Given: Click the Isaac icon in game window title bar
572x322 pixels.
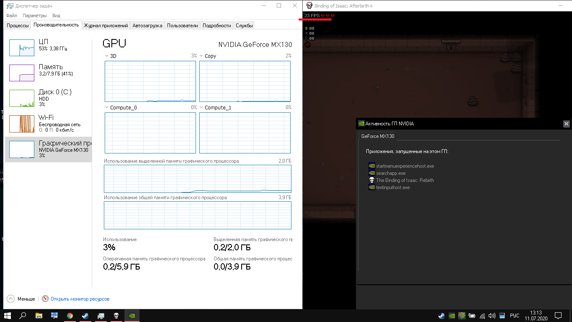Looking at the screenshot, I should pos(309,5).
